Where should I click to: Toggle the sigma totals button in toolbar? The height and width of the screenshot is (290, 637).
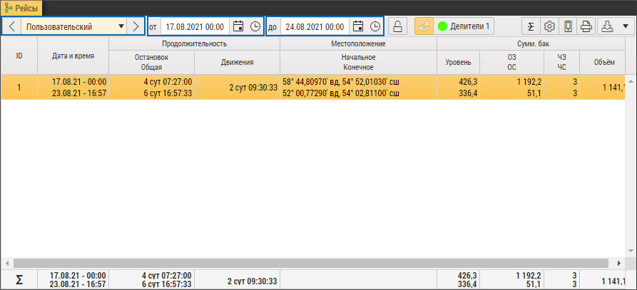point(531,27)
